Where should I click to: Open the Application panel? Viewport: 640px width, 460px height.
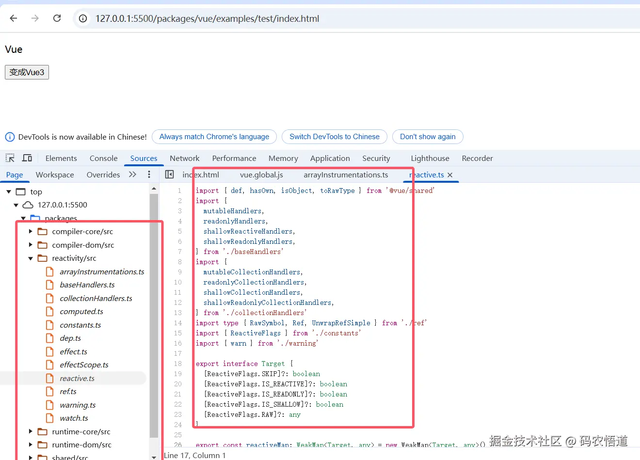click(330, 158)
